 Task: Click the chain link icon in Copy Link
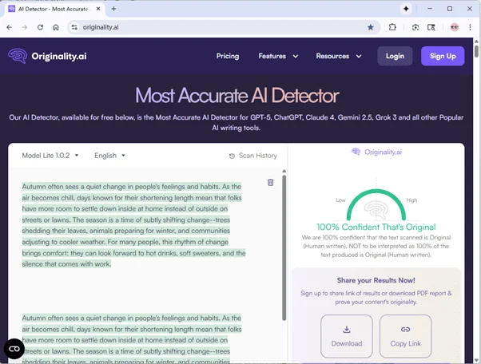[x=406, y=330]
